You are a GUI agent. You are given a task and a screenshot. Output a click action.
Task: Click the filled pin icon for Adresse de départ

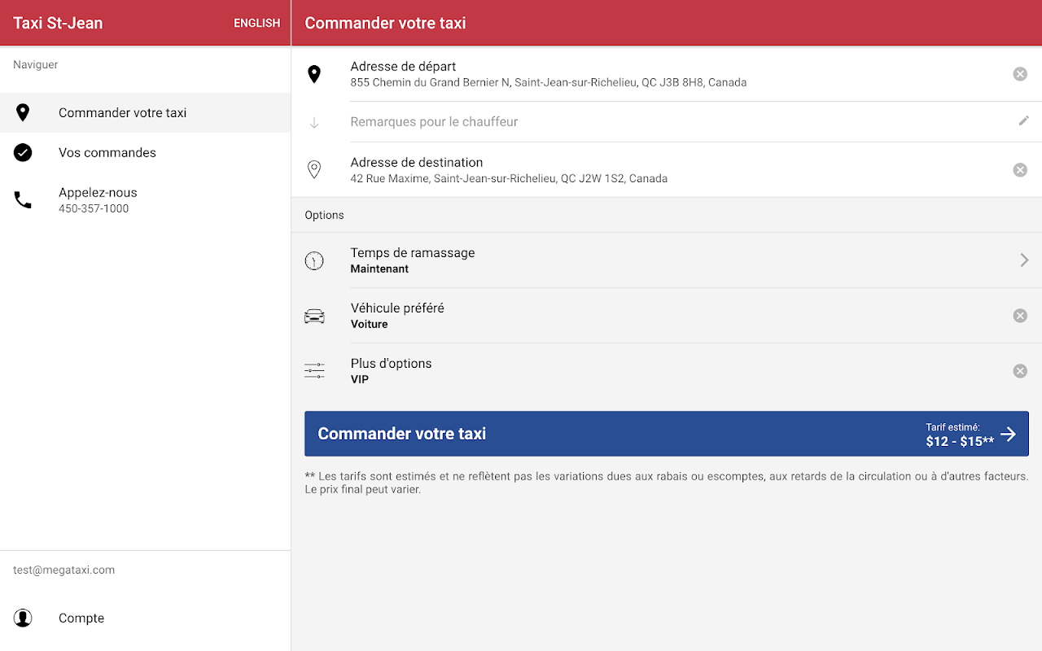pyautogui.click(x=314, y=74)
